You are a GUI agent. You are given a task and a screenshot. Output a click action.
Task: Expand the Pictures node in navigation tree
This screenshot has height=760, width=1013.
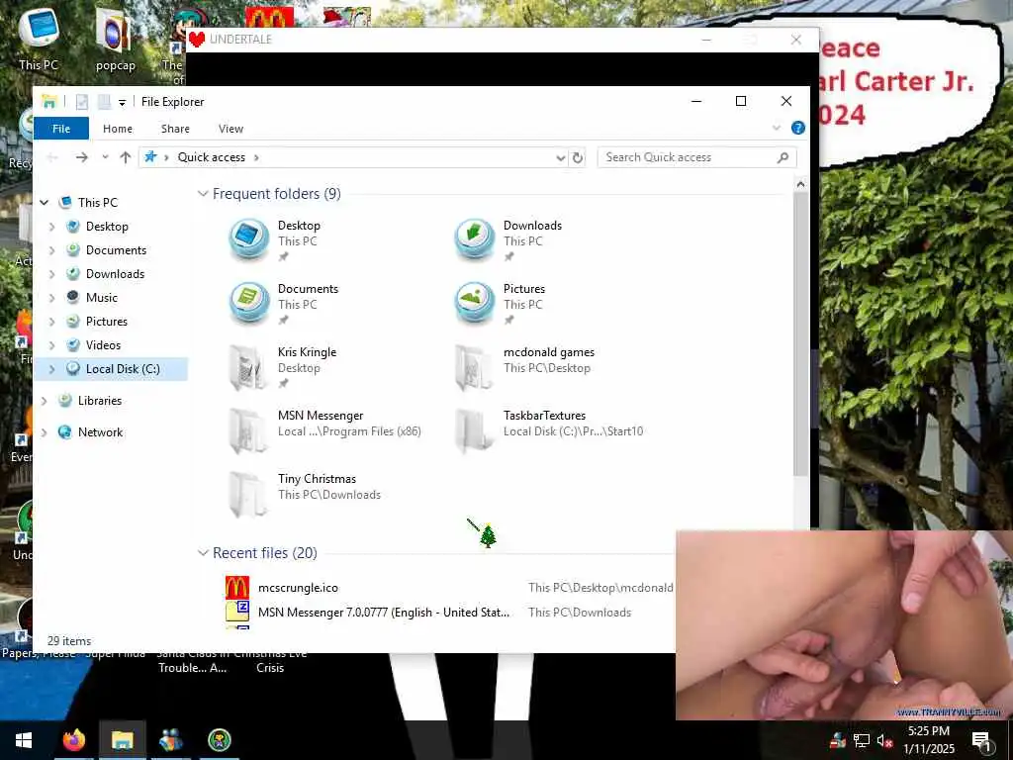(51, 322)
